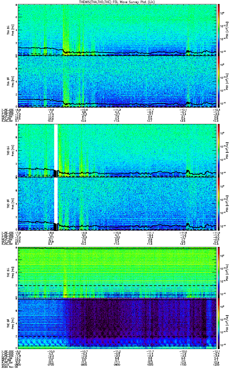This screenshot has height=369, width=231.
Task: Click the 1100 time tick label
Action: tap(183, 364)
